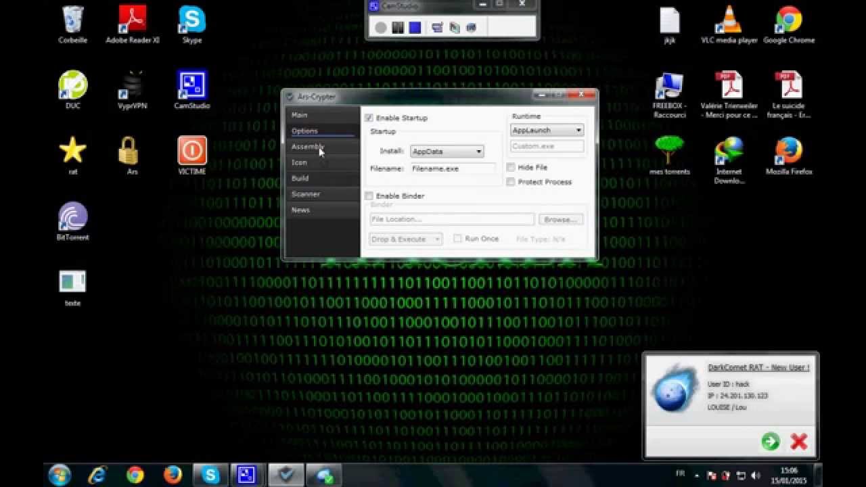Select the VLC media player desktop icon

click(x=729, y=25)
